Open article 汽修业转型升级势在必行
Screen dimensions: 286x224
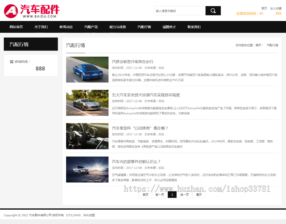[x=133, y=62]
